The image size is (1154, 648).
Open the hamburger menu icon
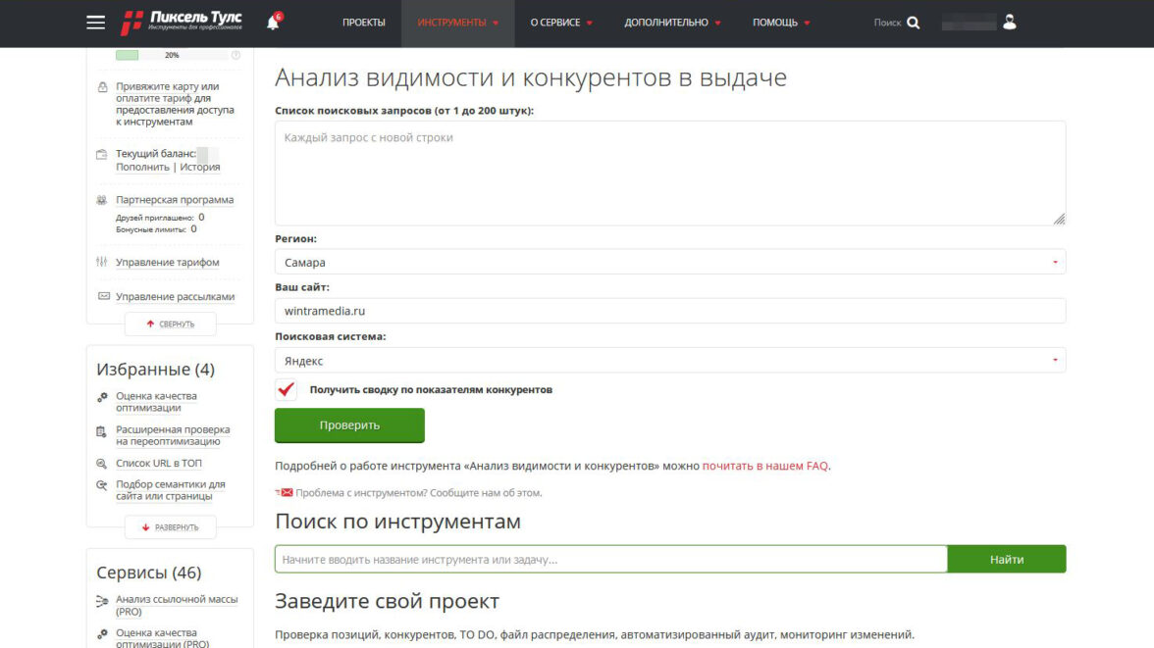click(x=96, y=23)
